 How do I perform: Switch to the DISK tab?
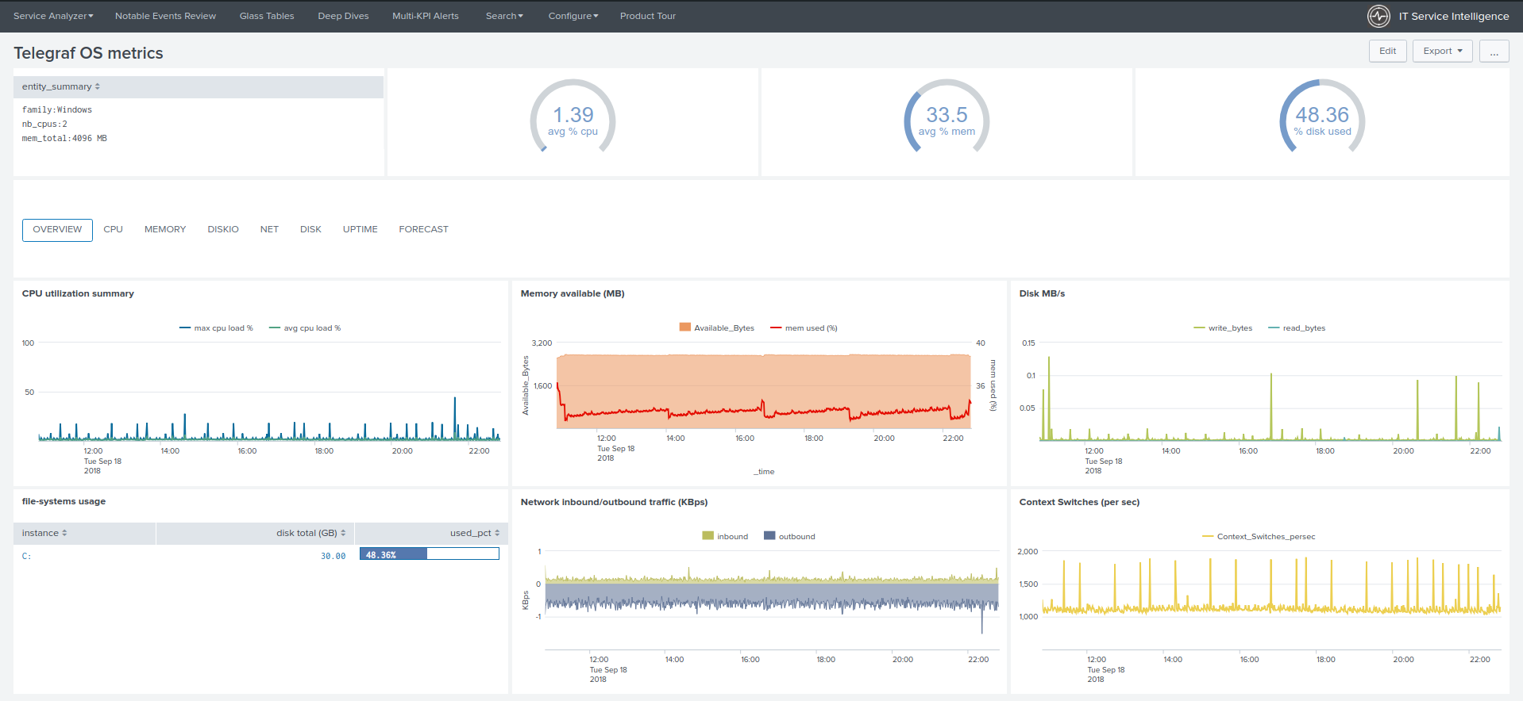click(x=310, y=230)
